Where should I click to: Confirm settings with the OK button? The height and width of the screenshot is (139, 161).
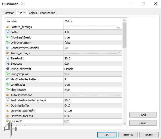[107, 135]
